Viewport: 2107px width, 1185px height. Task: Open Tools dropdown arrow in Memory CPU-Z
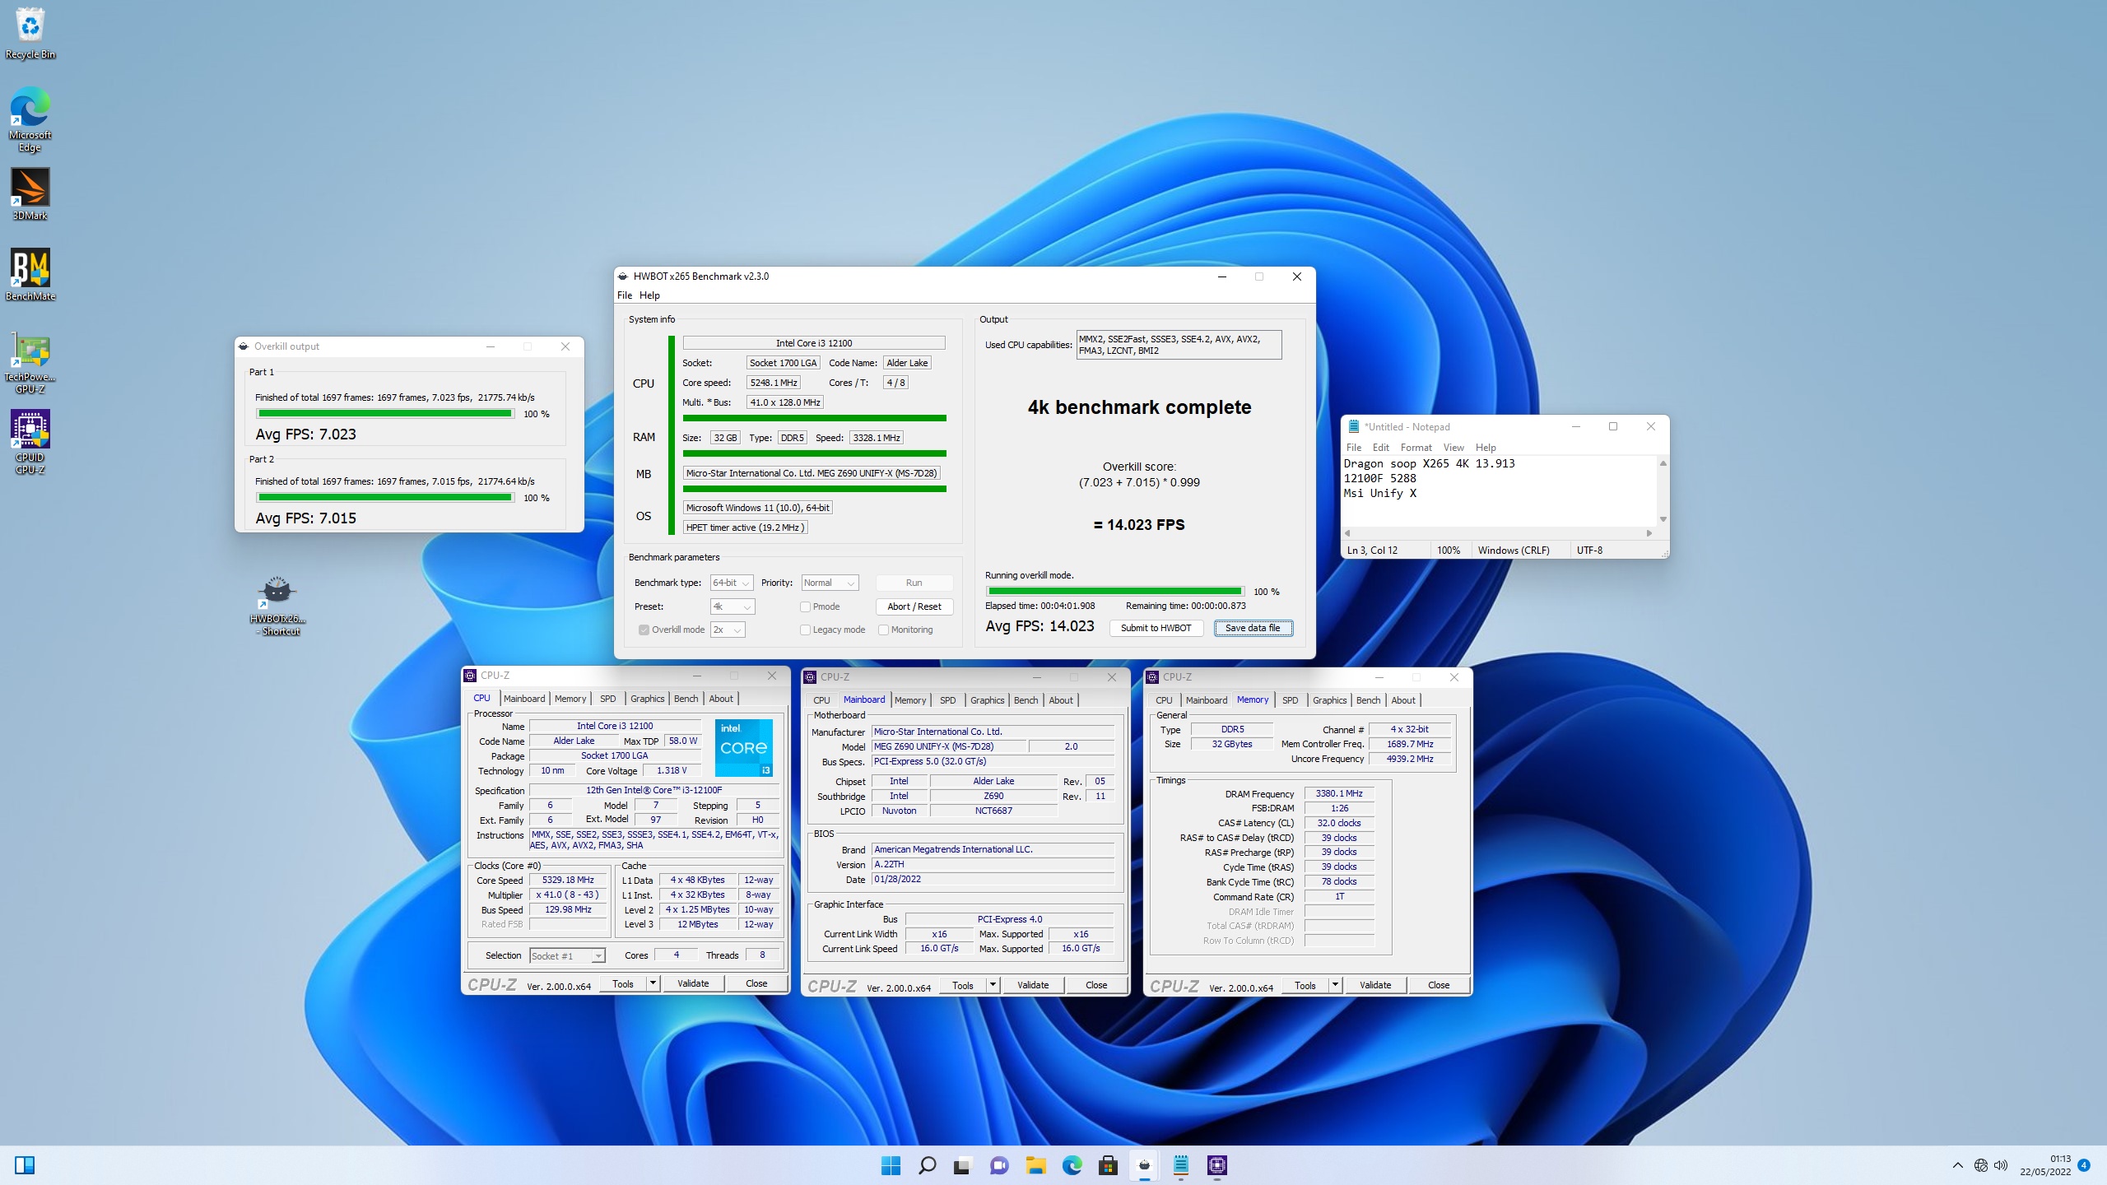coord(1335,985)
